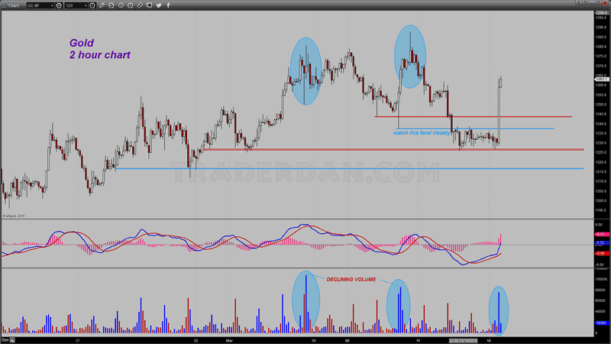Select the 'DECLINING VOLUME' text label

(351, 280)
